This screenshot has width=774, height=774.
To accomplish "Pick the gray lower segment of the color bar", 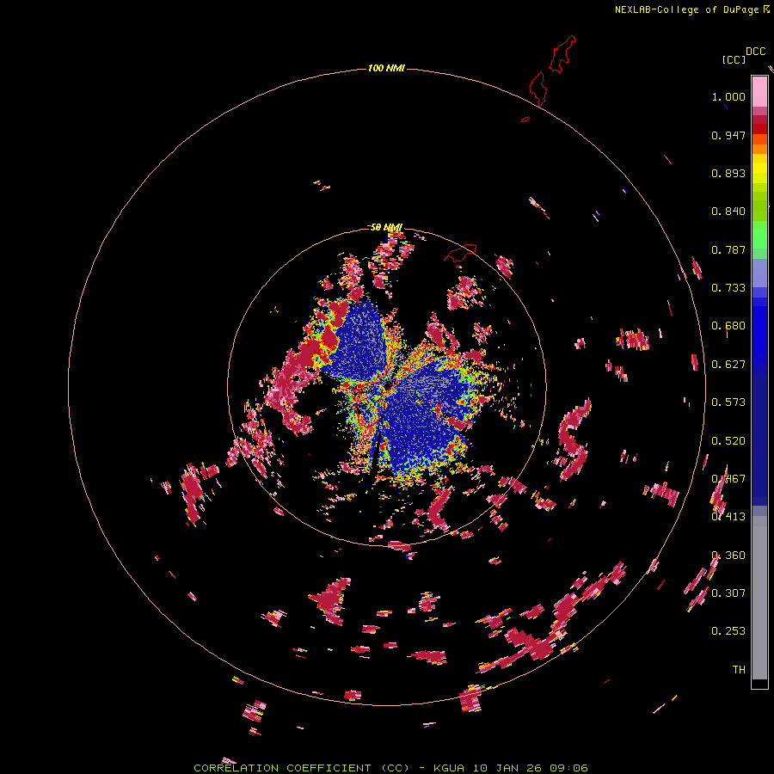I will (759, 598).
